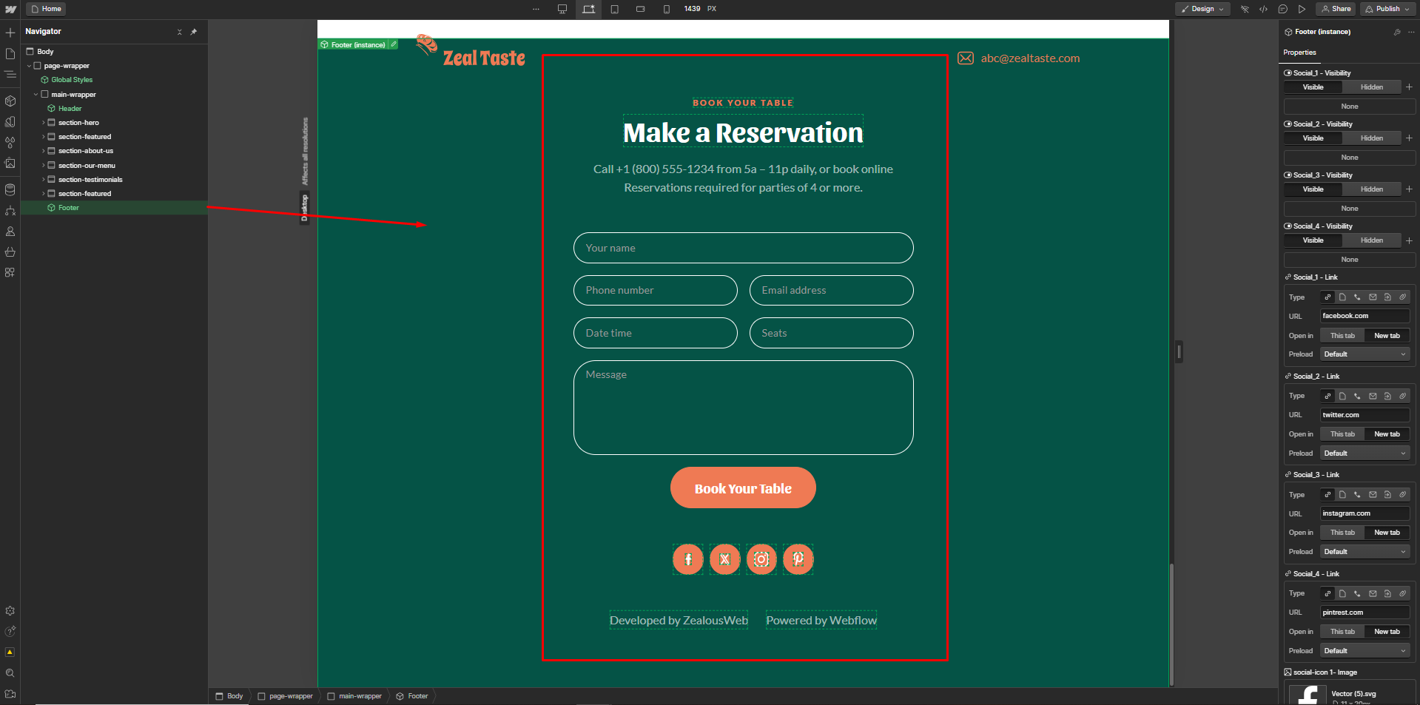The image size is (1420, 705).
Task: Open the Add Elements panel
Action: [x=10, y=33]
